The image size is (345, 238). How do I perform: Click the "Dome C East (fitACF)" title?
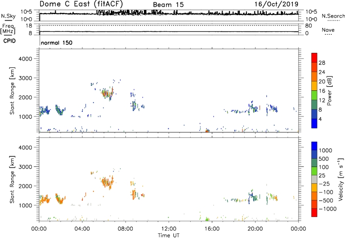(x=81, y=4)
